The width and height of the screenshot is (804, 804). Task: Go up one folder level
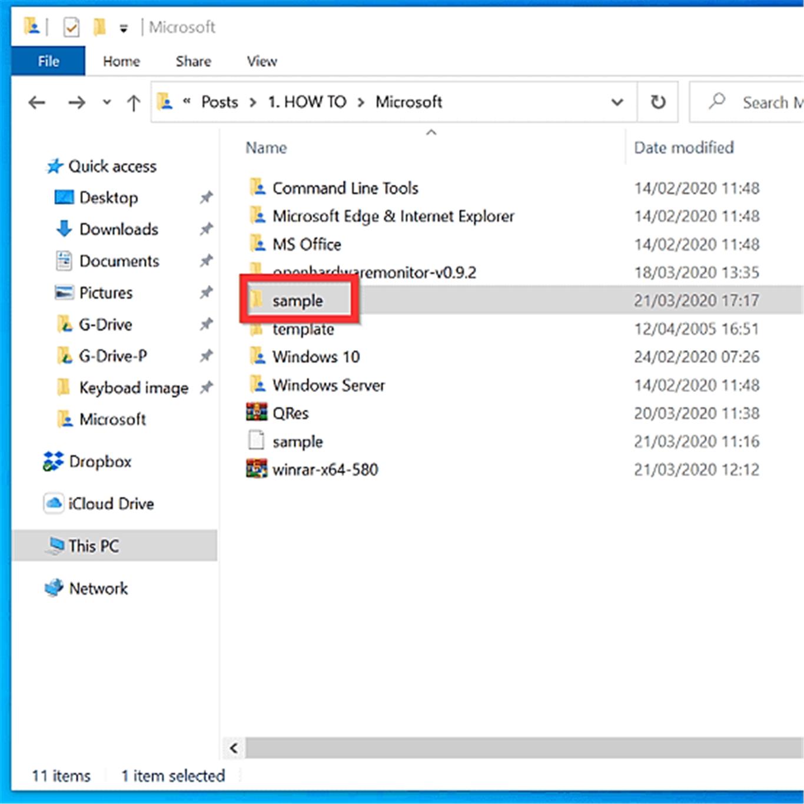(134, 103)
